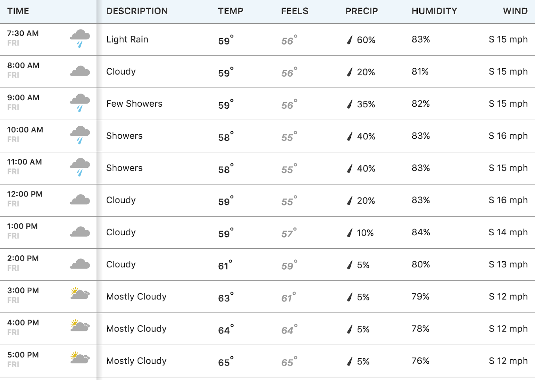Screen dimensions: 535x380
Task: Click the sun-cloud icon at 5:00 PM
Action: tap(80, 358)
